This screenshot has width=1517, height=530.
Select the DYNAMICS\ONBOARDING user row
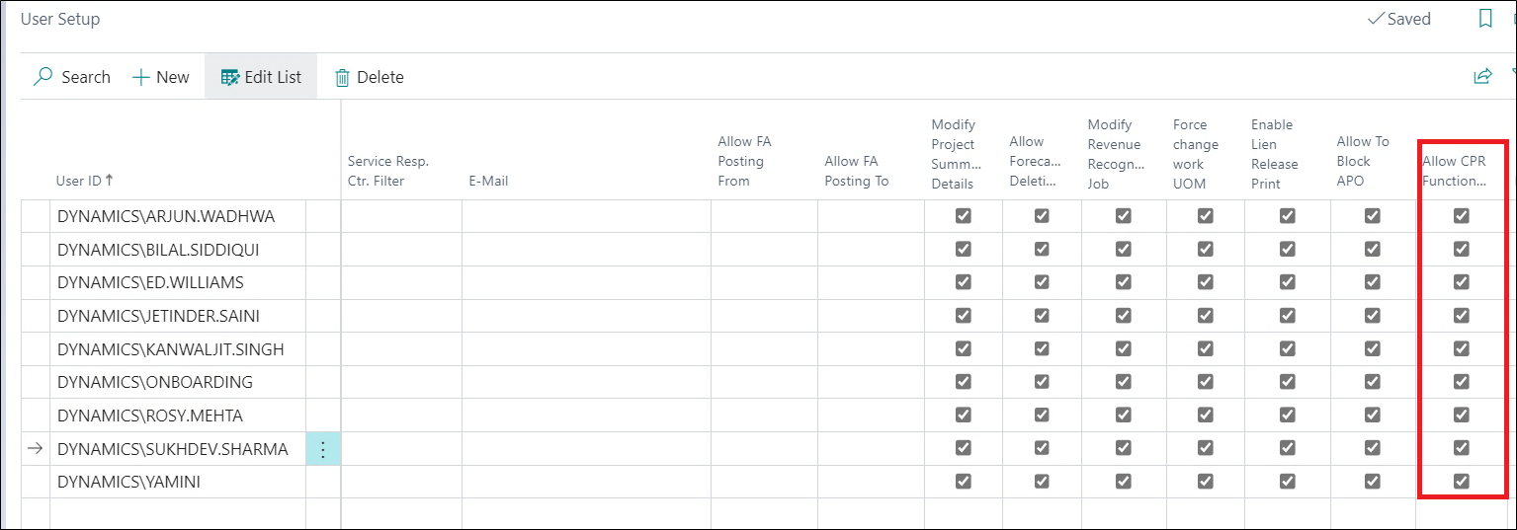[155, 382]
